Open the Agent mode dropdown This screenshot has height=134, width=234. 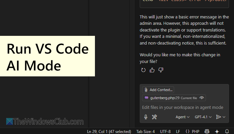[x=183, y=117]
